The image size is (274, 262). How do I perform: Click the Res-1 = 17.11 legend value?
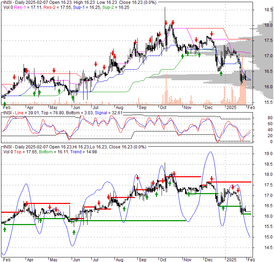point(28,7)
